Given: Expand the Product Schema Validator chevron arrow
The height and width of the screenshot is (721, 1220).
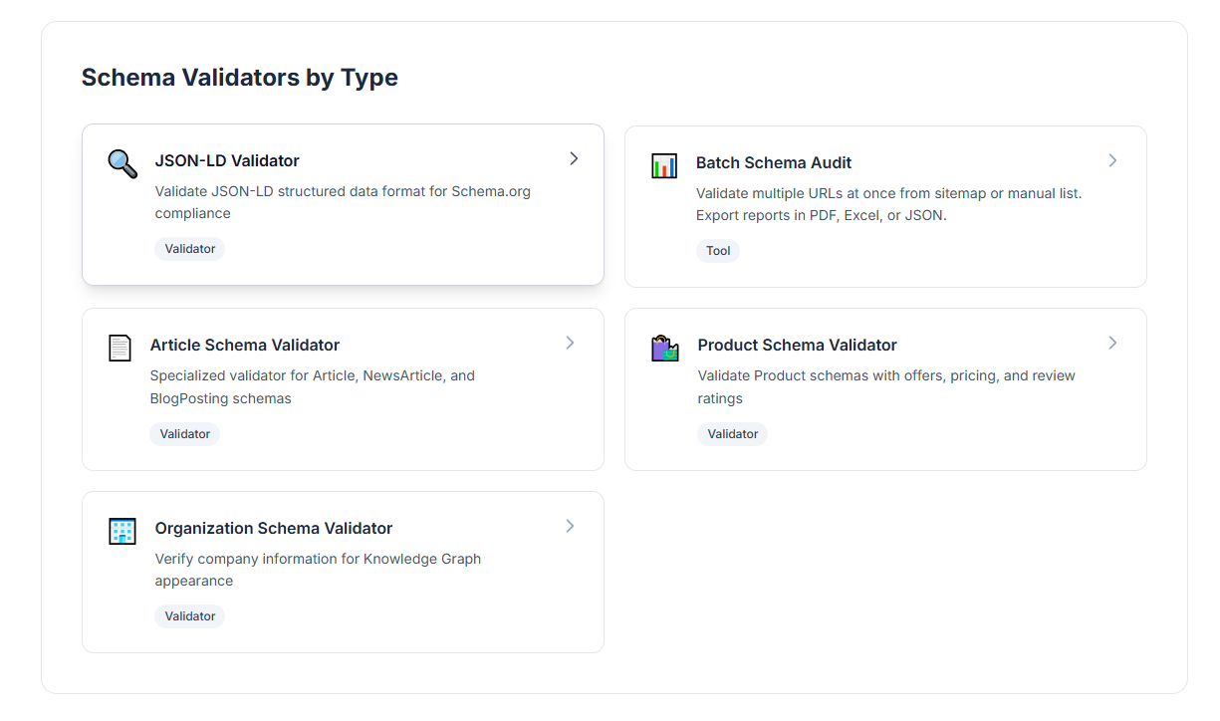Looking at the screenshot, I should click(1112, 343).
